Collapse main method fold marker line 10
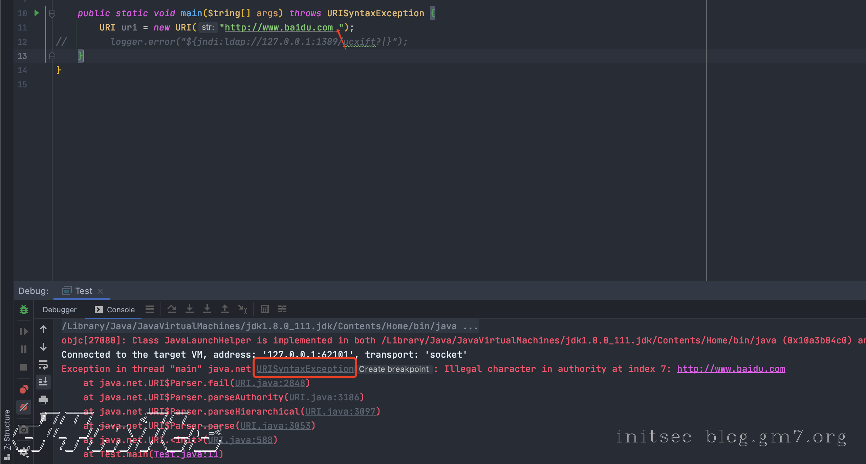The height and width of the screenshot is (464, 866). point(52,14)
